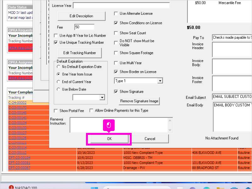
Task: Click Remove Signature Image button
Action: click(x=139, y=101)
